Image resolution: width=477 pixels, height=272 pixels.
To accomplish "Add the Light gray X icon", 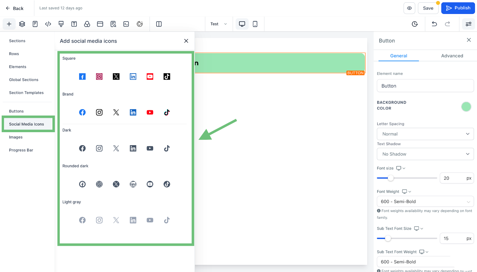I will click(x=116, y=220).
